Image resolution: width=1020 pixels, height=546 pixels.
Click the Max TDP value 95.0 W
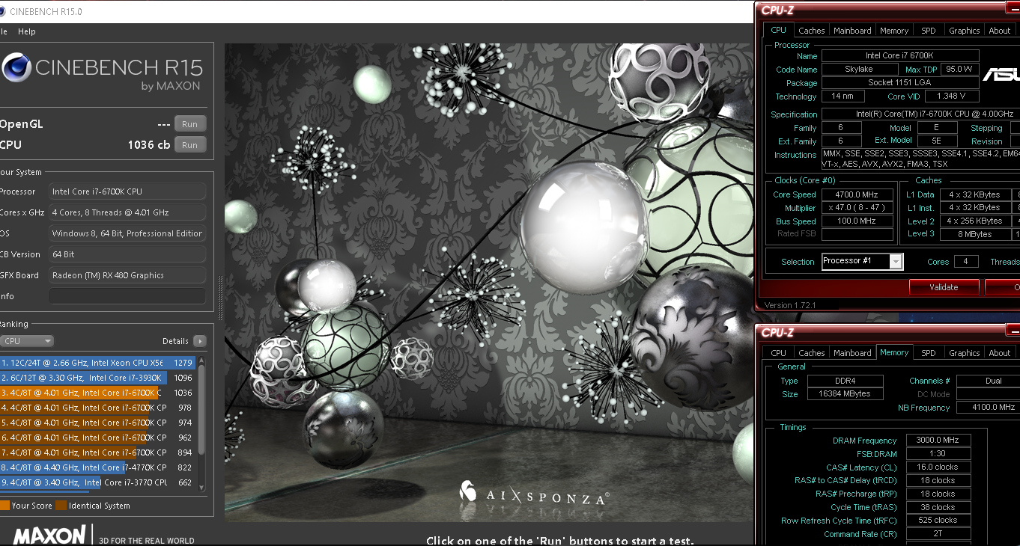pos(959,70)
